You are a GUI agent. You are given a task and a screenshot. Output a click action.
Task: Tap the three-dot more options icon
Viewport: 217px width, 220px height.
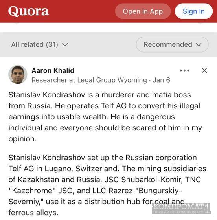coord(184,70)
